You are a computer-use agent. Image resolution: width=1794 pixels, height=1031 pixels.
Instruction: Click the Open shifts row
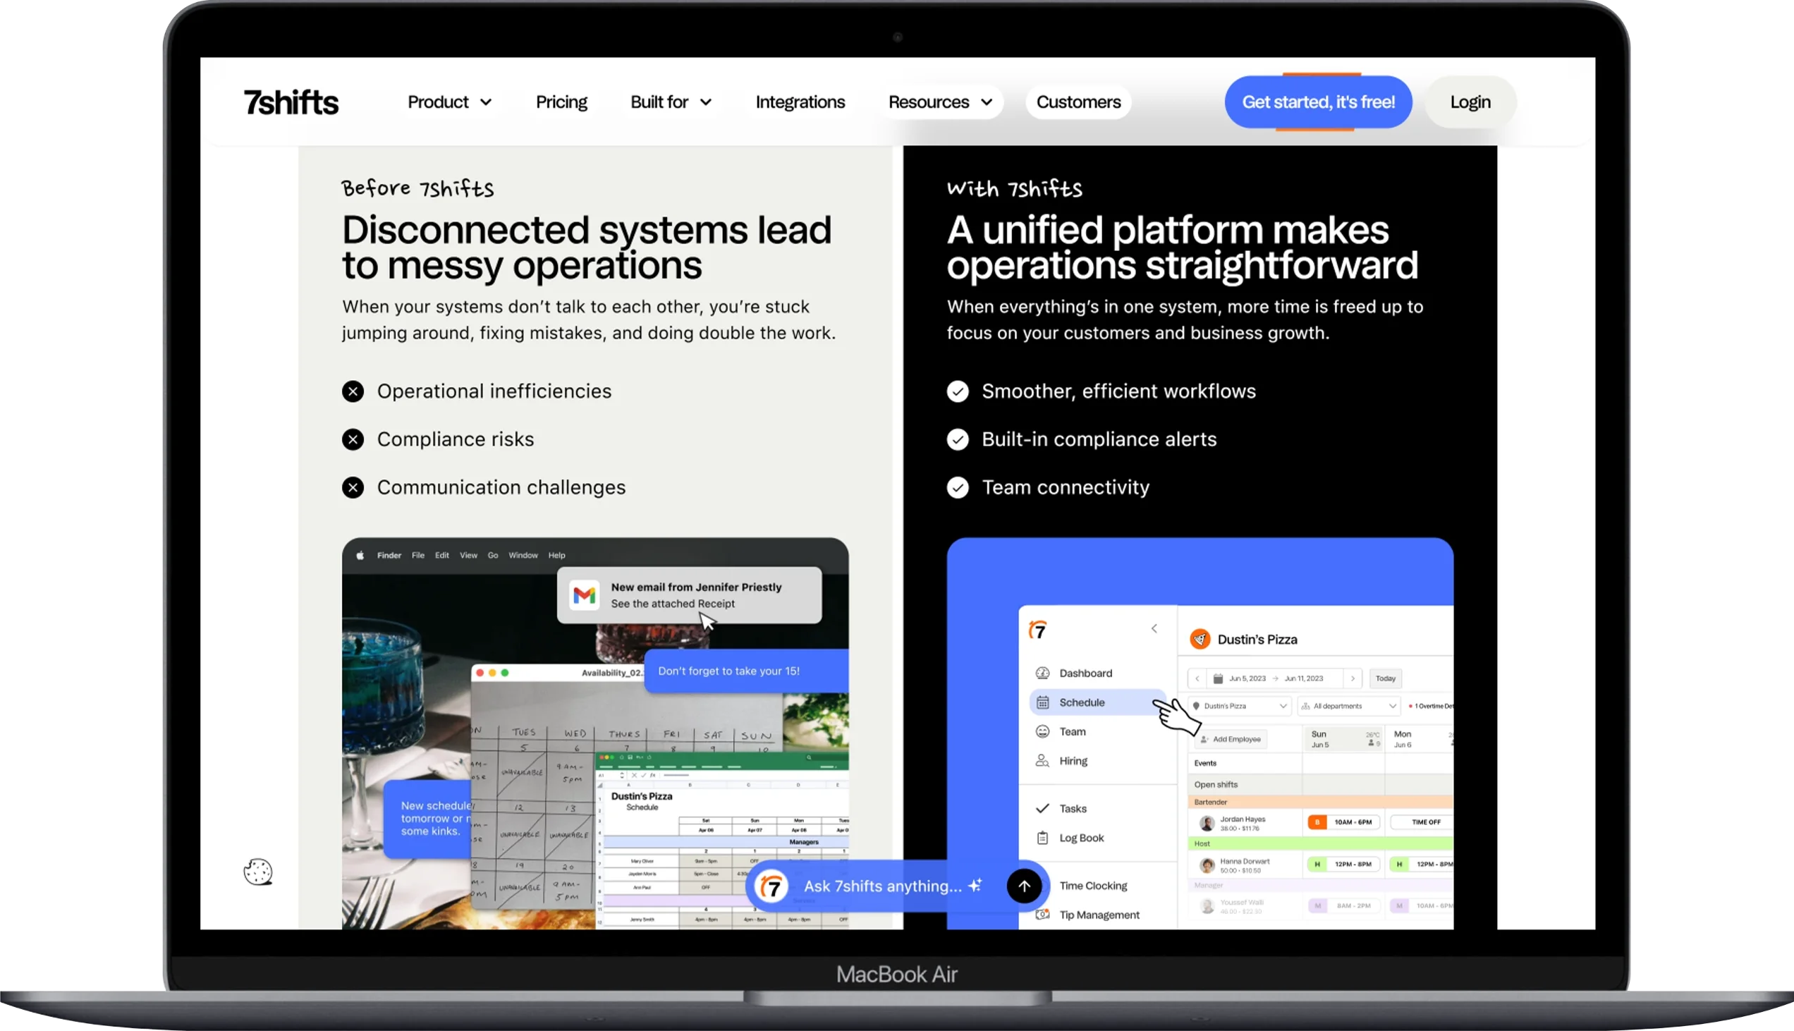coord(1319,784)
